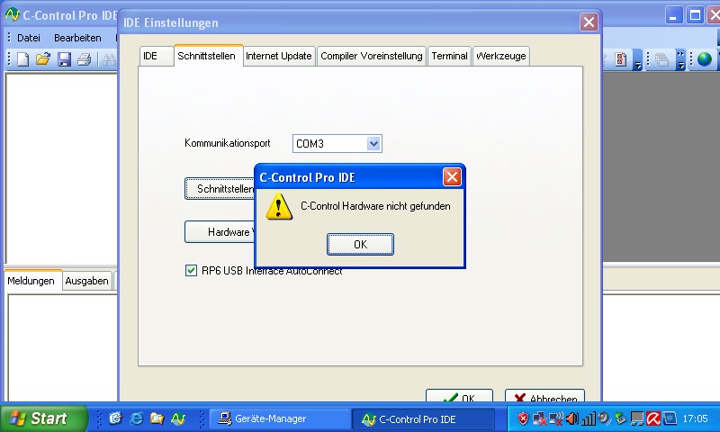Expand the Kommunikationsport COM3 dropdown
Screen dimensions: 720x432
(374, 143)
